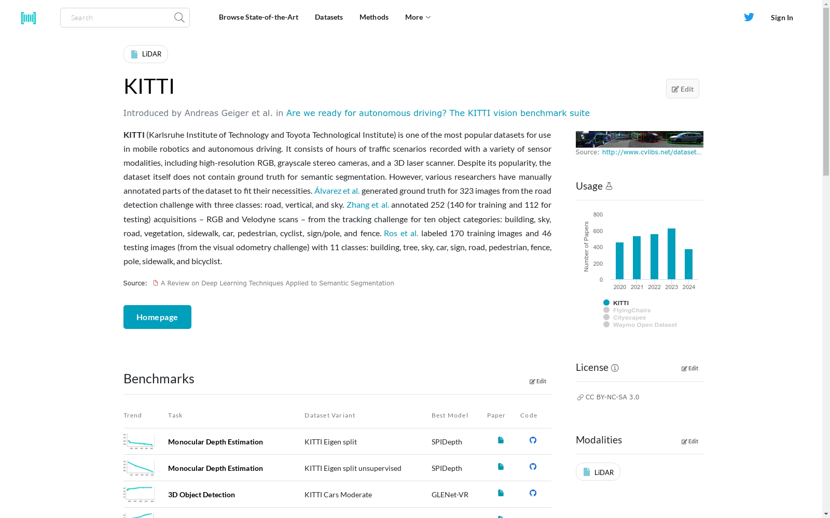Click the Edit button next to KITTI title
Screen dimensions: 830x518
click(683, 89)
